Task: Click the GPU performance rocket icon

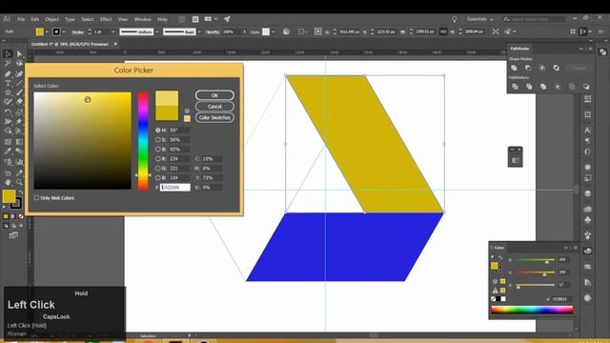Action: point(227,19)
